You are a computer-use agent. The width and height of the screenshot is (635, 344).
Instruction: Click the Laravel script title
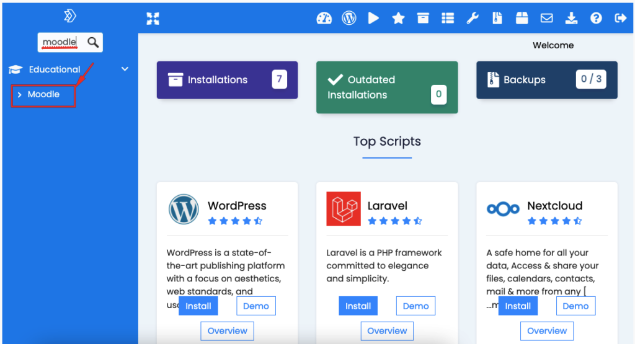(387, 206)
